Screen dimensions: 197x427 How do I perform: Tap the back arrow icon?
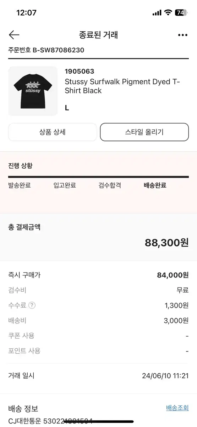pyautogui.click(x=14, y=35)
